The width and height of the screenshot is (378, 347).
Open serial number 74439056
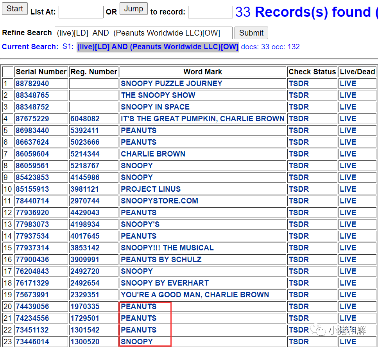32,306
